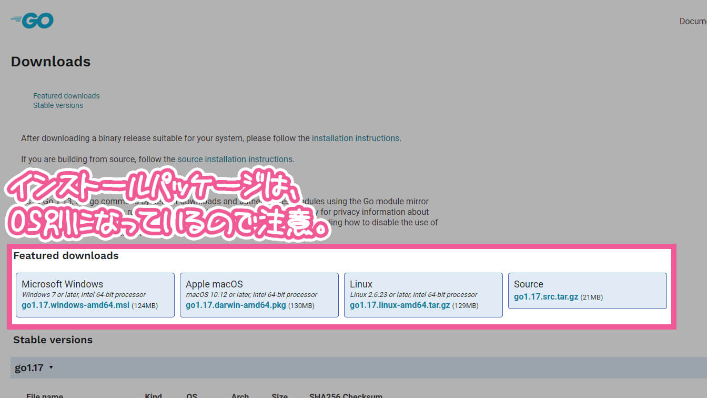Screen dimensions: 707x398
Task: Click the Arch column header
Action: [240, 395]
